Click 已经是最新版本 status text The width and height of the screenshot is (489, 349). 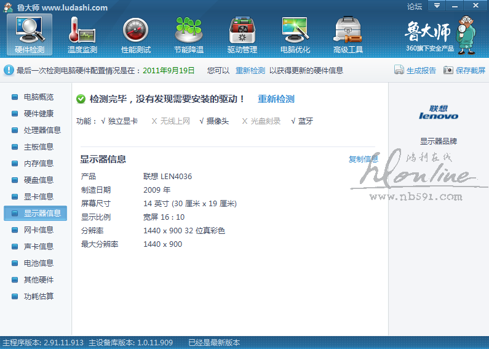(x=214, y=343)
